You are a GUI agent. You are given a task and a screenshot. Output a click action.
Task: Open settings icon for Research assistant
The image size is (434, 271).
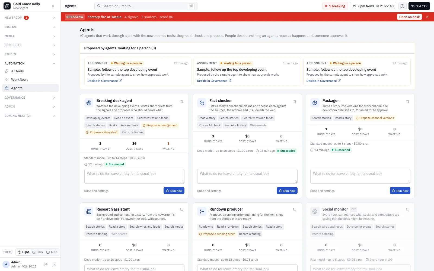point(181,210)
